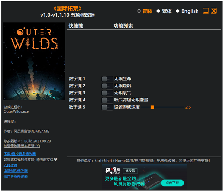Toggle the 设置游戏速度 game speed switch
The height and width of the screenshot is (191, 223).
point(107,107)
